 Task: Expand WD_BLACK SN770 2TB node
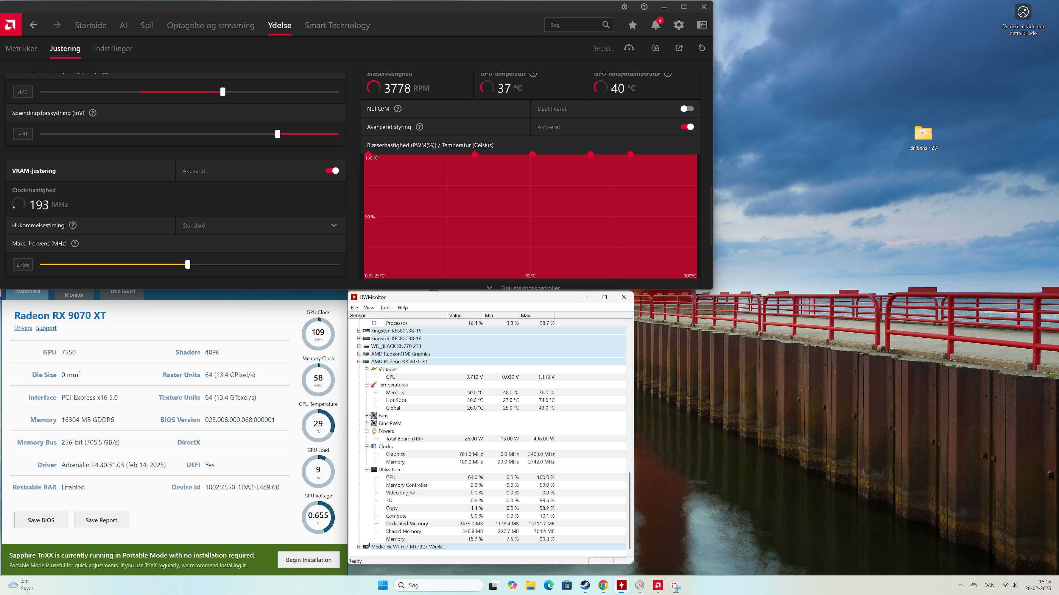point(359,346)
